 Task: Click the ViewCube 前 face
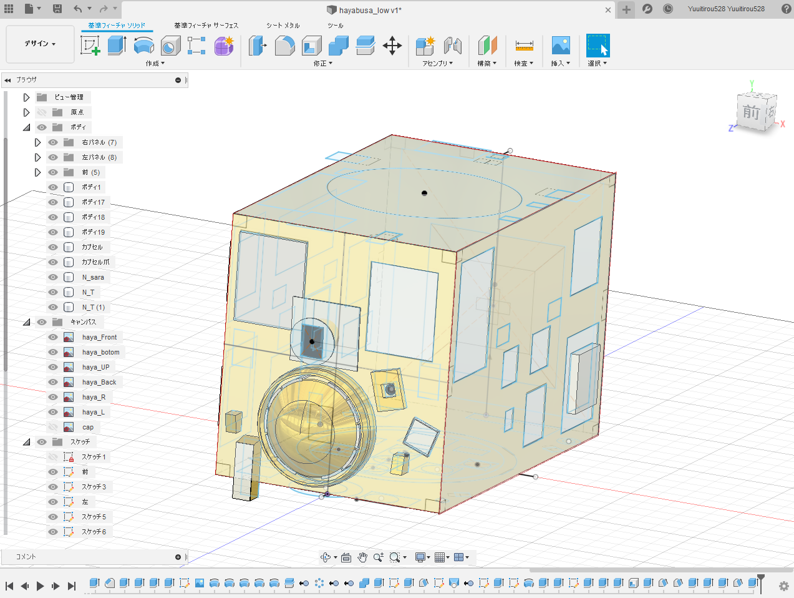(x=750, y=112)
